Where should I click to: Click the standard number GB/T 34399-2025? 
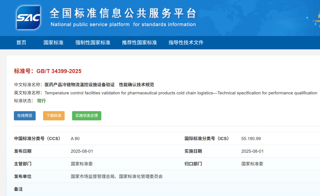59,71
